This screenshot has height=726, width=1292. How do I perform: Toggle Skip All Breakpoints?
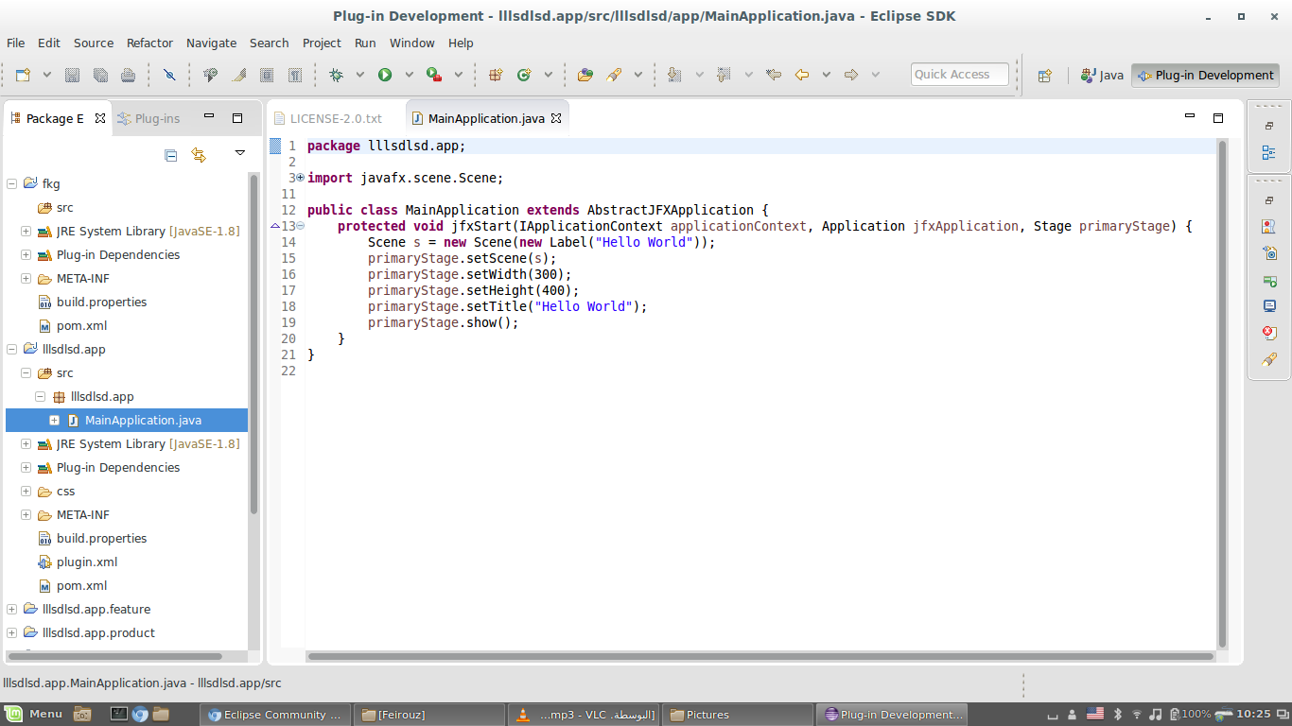[x=169, y=75]
